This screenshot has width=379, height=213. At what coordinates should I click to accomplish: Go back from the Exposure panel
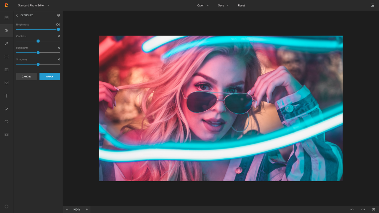(x=17, y=15)
